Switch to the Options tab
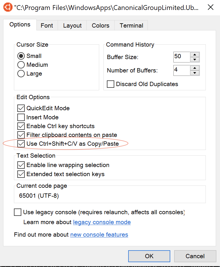 [20, 24]
